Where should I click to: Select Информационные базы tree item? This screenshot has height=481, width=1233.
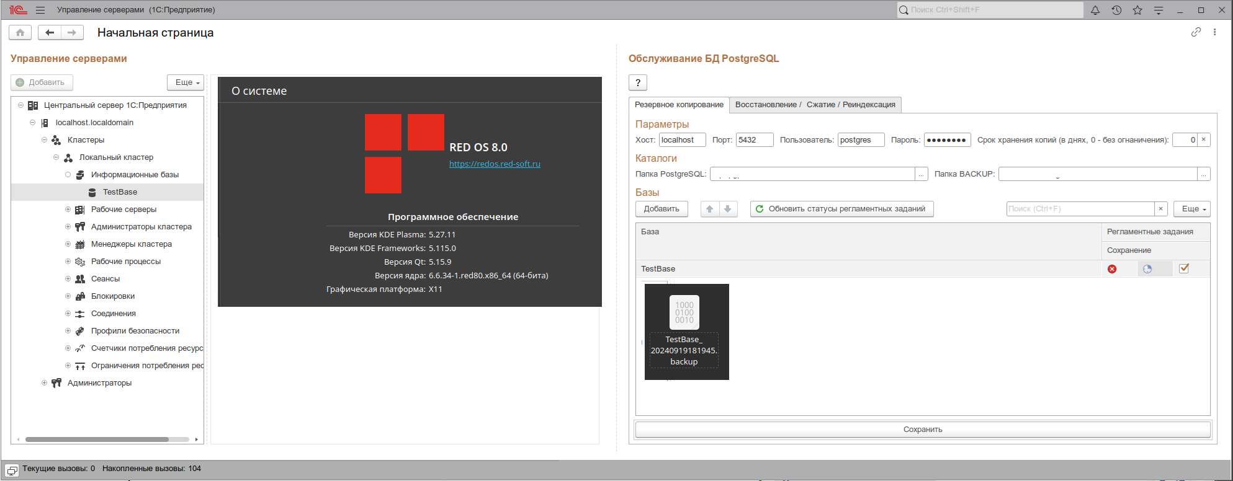pos(135,175)
